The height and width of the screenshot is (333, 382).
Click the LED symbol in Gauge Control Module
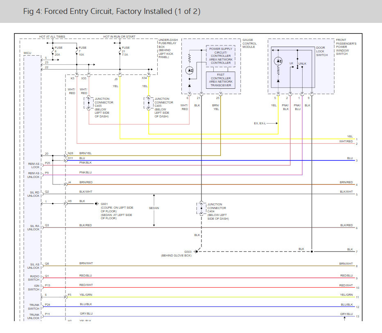190,70
